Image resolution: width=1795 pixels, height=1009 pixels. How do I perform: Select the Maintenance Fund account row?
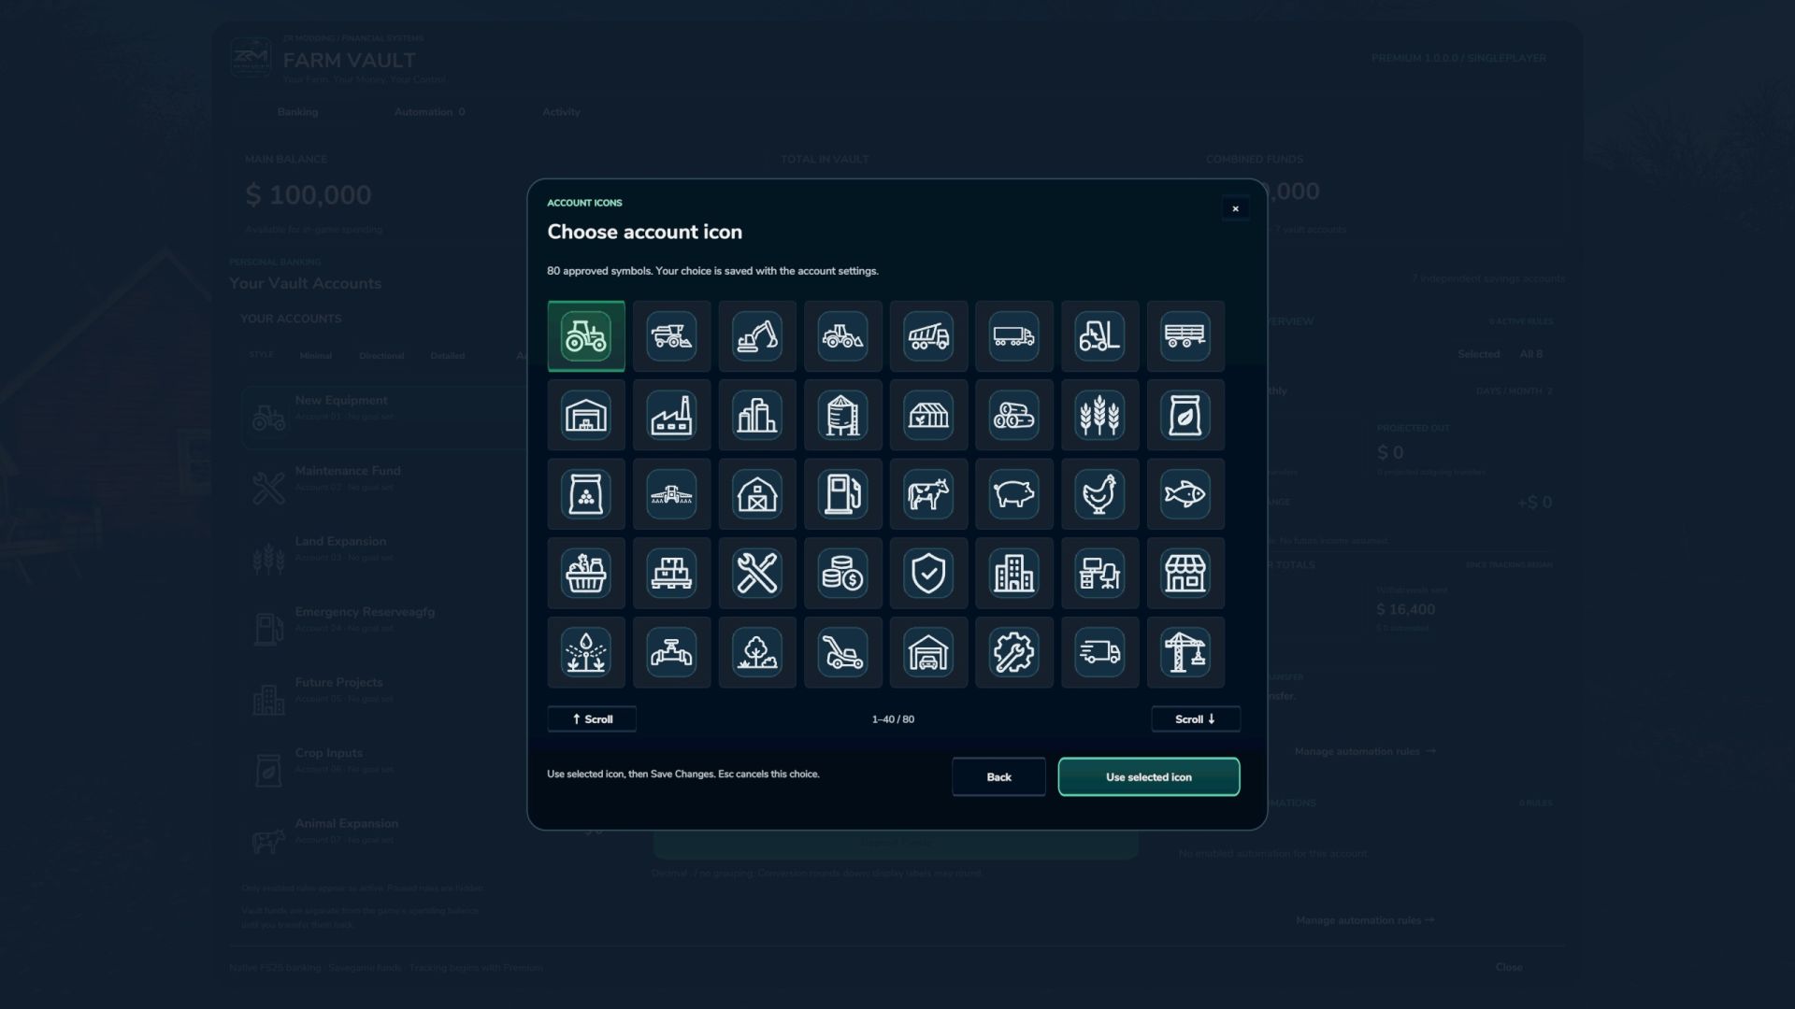[383, 487]
